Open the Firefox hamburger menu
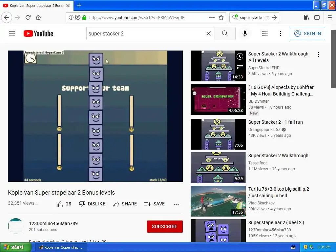 [x=330, y=18]
